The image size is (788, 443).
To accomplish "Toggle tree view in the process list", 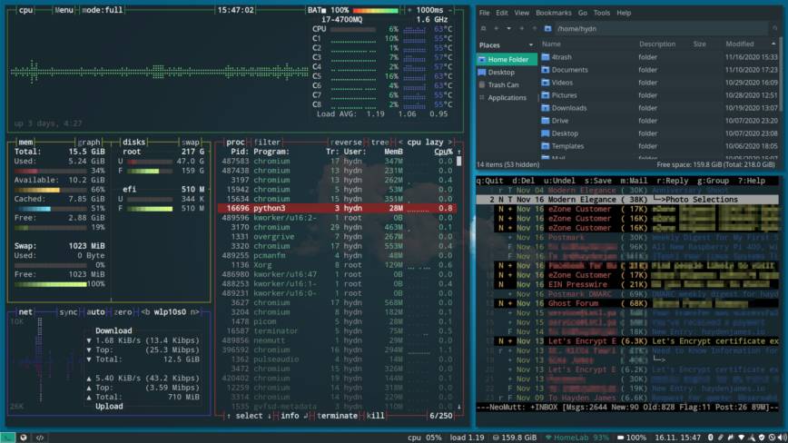I will tap(382, 142).
